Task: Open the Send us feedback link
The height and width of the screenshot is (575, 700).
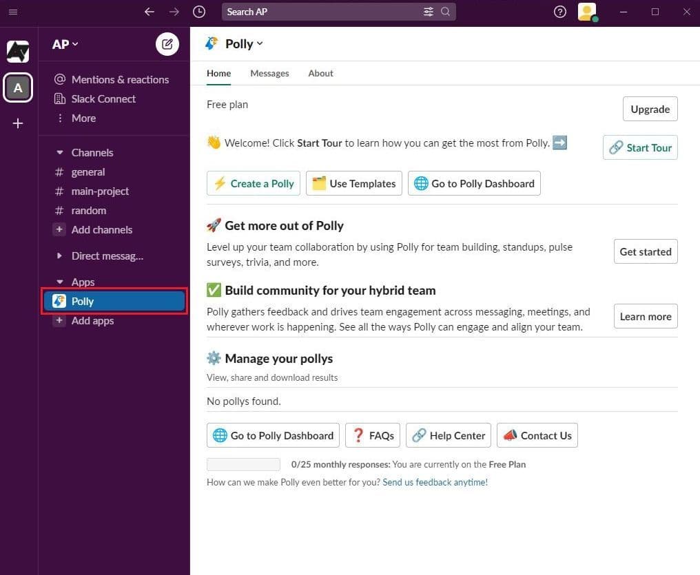Action: point(434,482)
